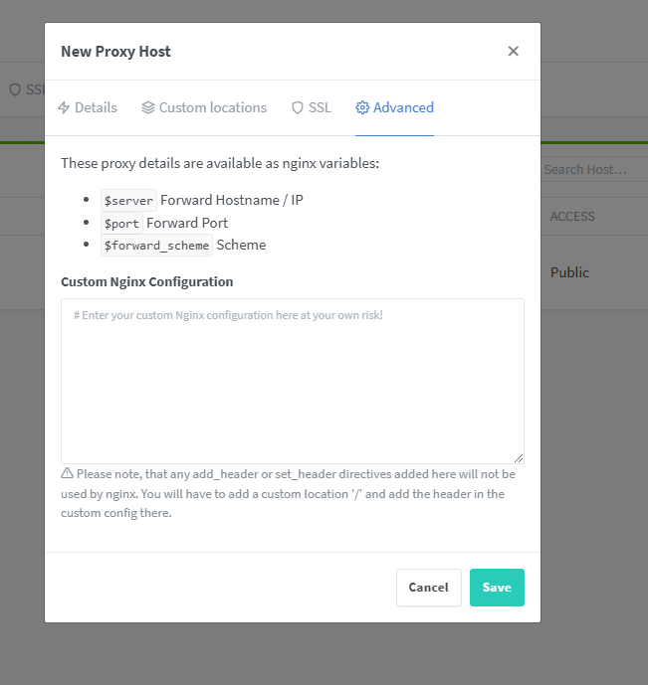Save the new proxy host
The height and width of the screenshot is (685, 648).
point(497,588)
